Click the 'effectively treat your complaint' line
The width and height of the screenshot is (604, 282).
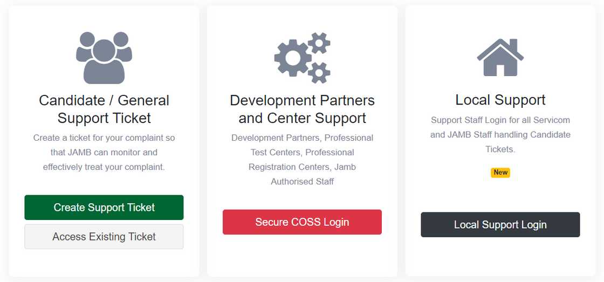point(104,167)
